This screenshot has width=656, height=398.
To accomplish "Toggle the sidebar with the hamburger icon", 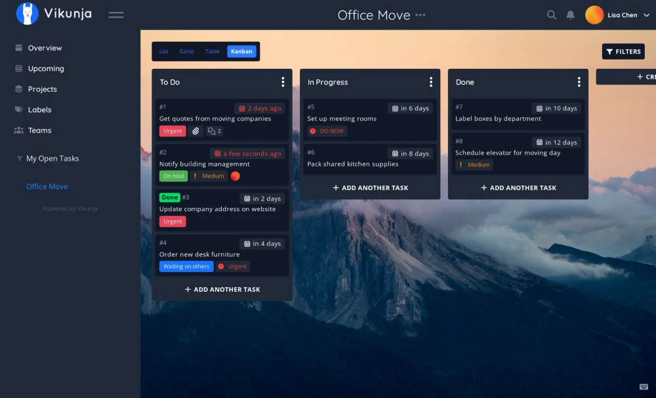I will [x=116, y=14].
